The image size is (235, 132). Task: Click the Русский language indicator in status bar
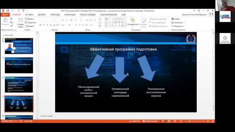(28, 121)
